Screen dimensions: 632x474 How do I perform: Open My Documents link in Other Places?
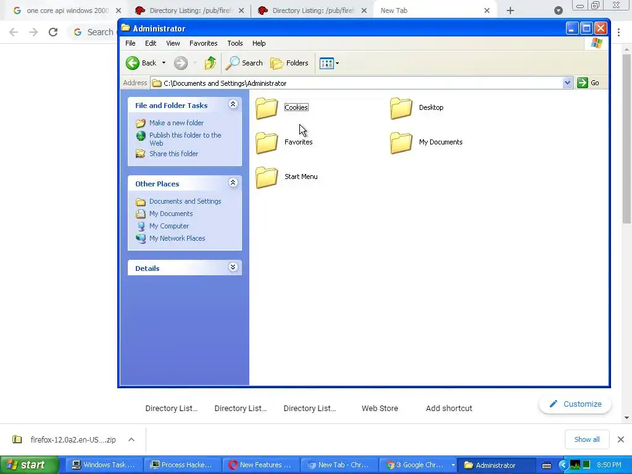tap(171, 214)
